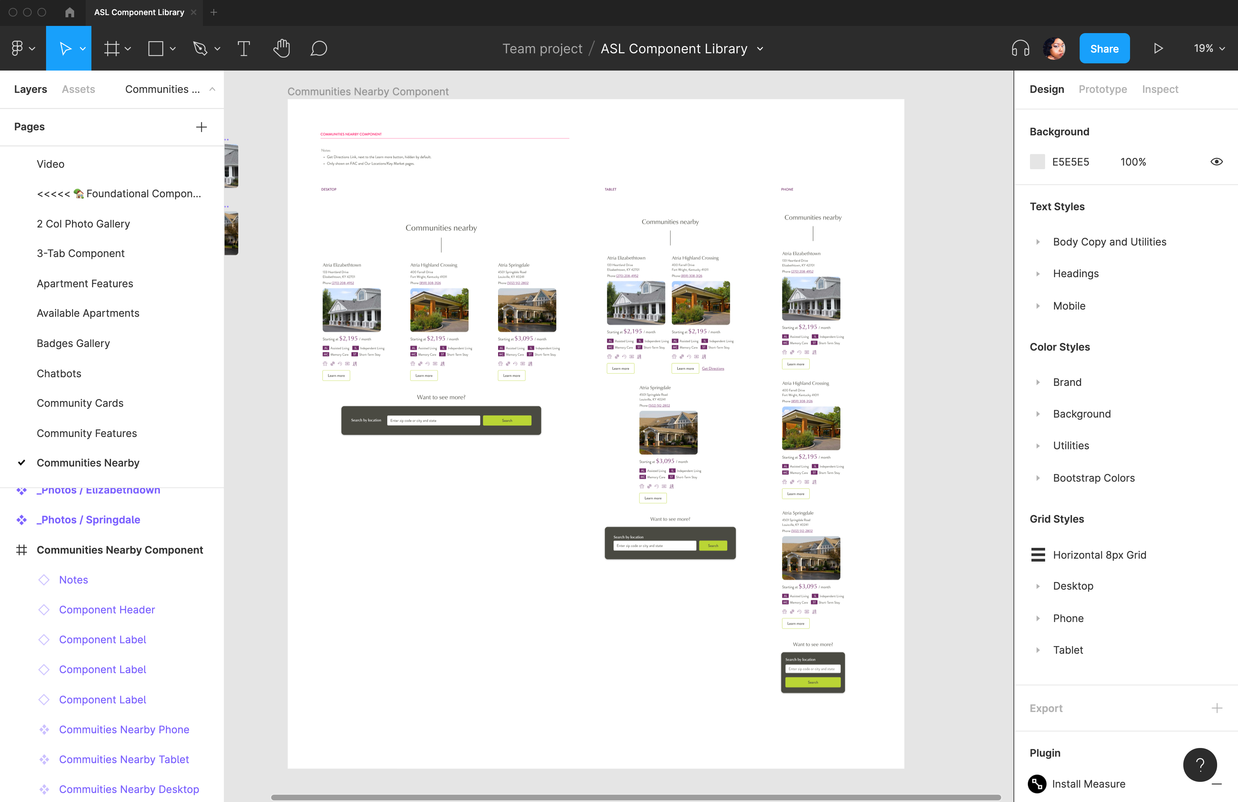The height and width of the screenshot is (802, 1238).
Task: Expand the Desktop grid styles
Action: [x=1038, y=586]
